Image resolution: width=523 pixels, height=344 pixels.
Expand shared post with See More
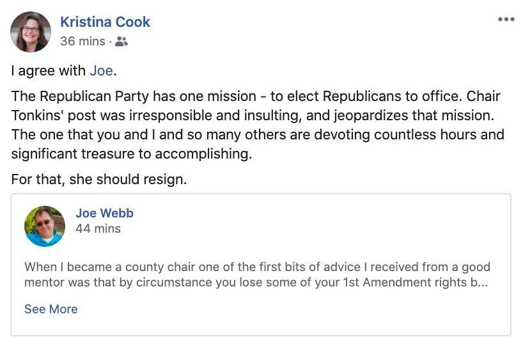[x=51, y=309]
